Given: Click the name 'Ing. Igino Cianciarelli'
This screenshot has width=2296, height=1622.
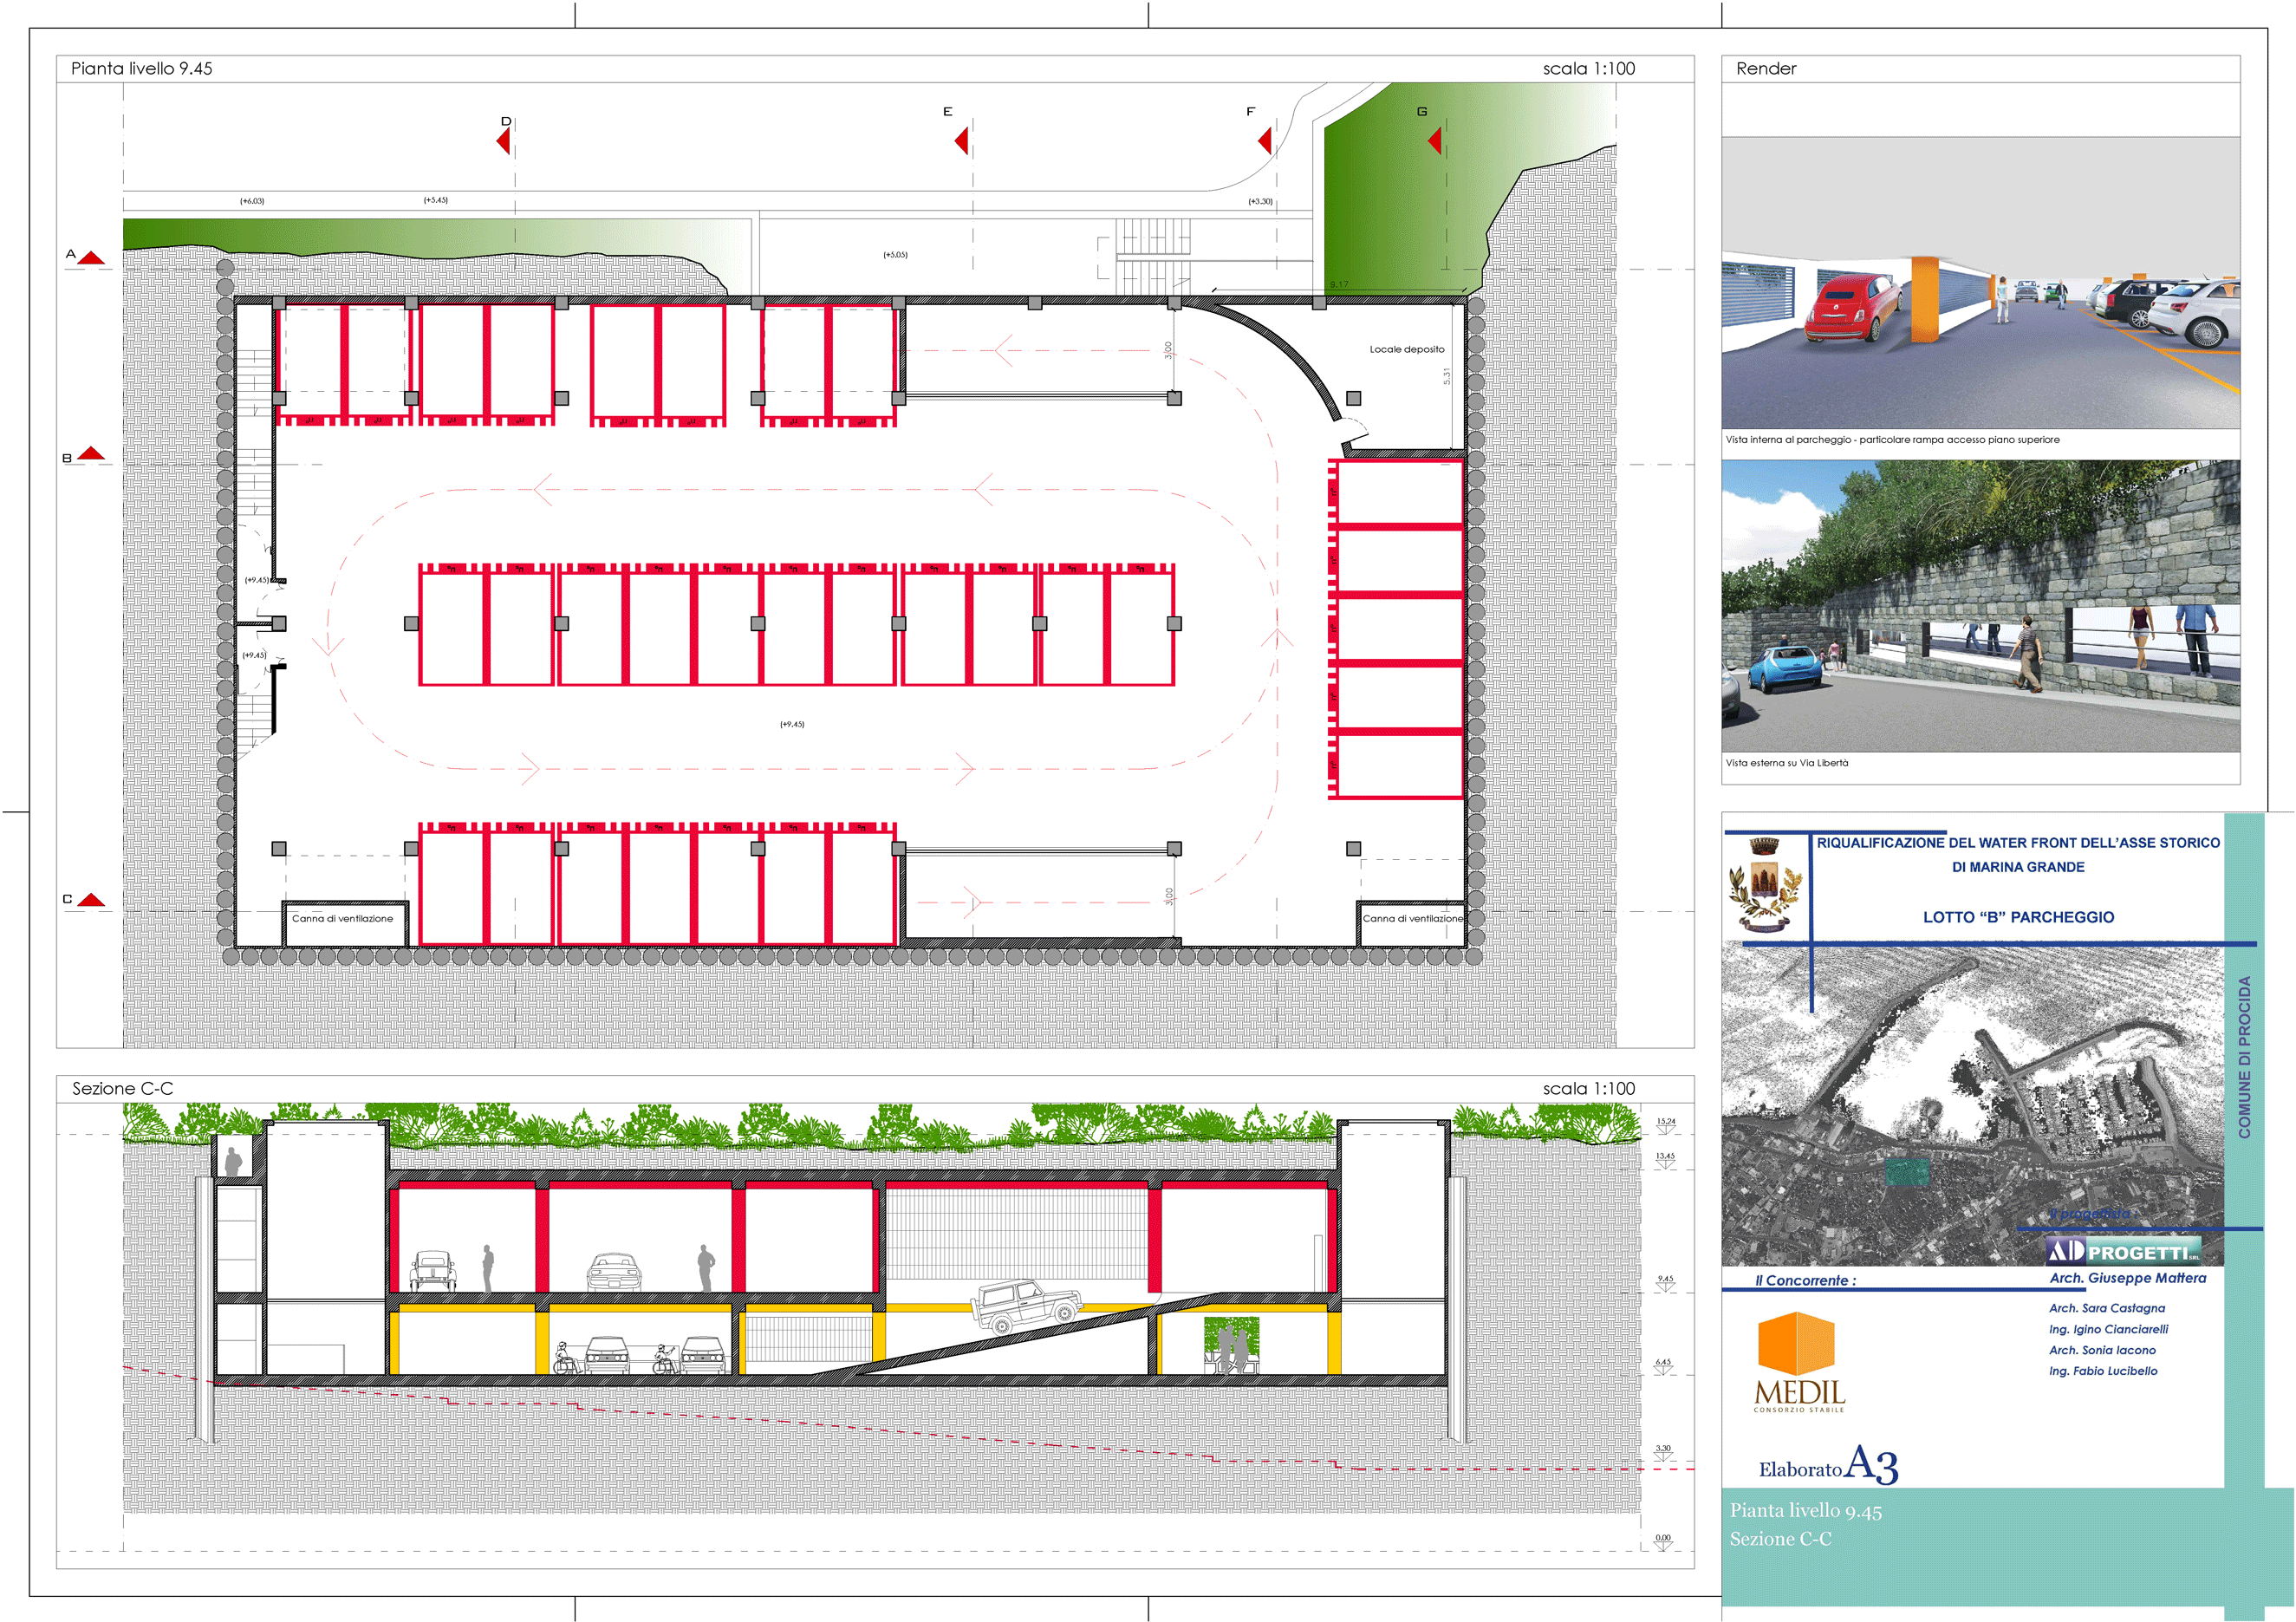Looking at the screenshot, I should [x=2109, y=1329].
